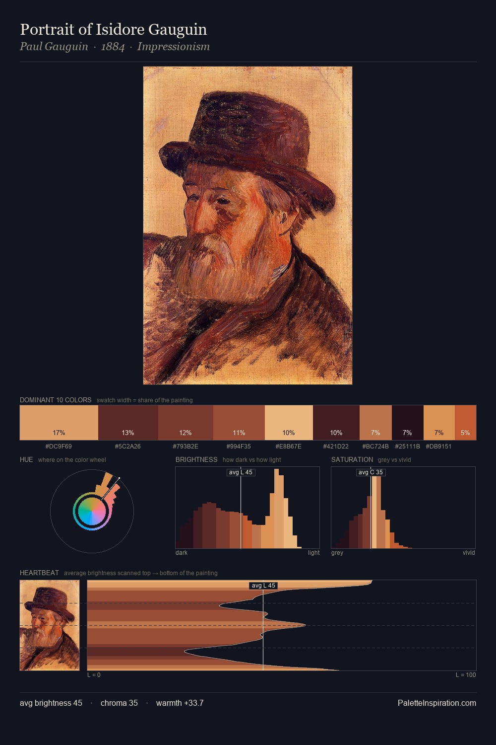Viewport: 496px width, 745px height.
Task: Click the rainbow hue color wheel
Action: (x=92, y=511)
